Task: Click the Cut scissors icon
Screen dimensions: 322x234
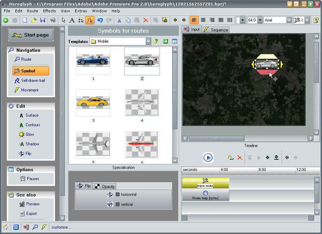Action: (120, 20)
